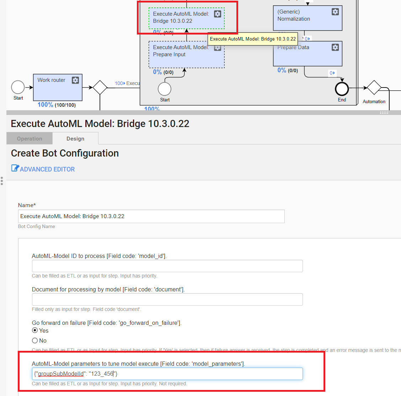401x396 pixels.
Task: Open gear settings on Execute AutoML Model: Bridge step
Action: point(217,14)
